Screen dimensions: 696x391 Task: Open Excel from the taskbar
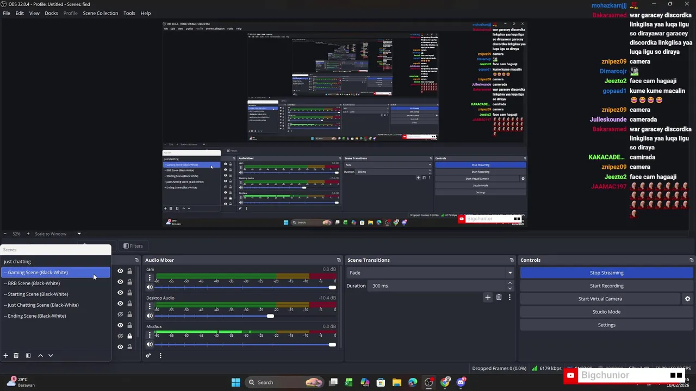pyautogui.click(x=349, y=382)
